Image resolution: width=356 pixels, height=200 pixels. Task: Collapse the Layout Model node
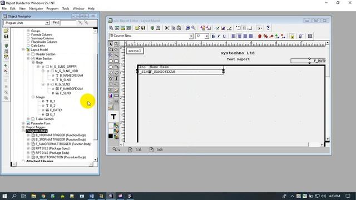(x=23, y=49)
